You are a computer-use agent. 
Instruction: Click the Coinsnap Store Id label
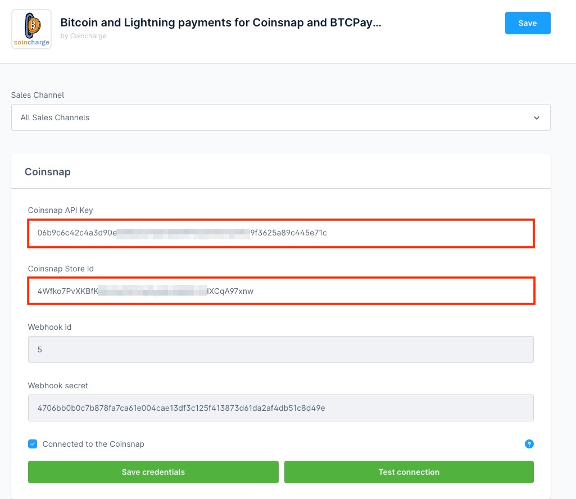(x=61, y=269)
